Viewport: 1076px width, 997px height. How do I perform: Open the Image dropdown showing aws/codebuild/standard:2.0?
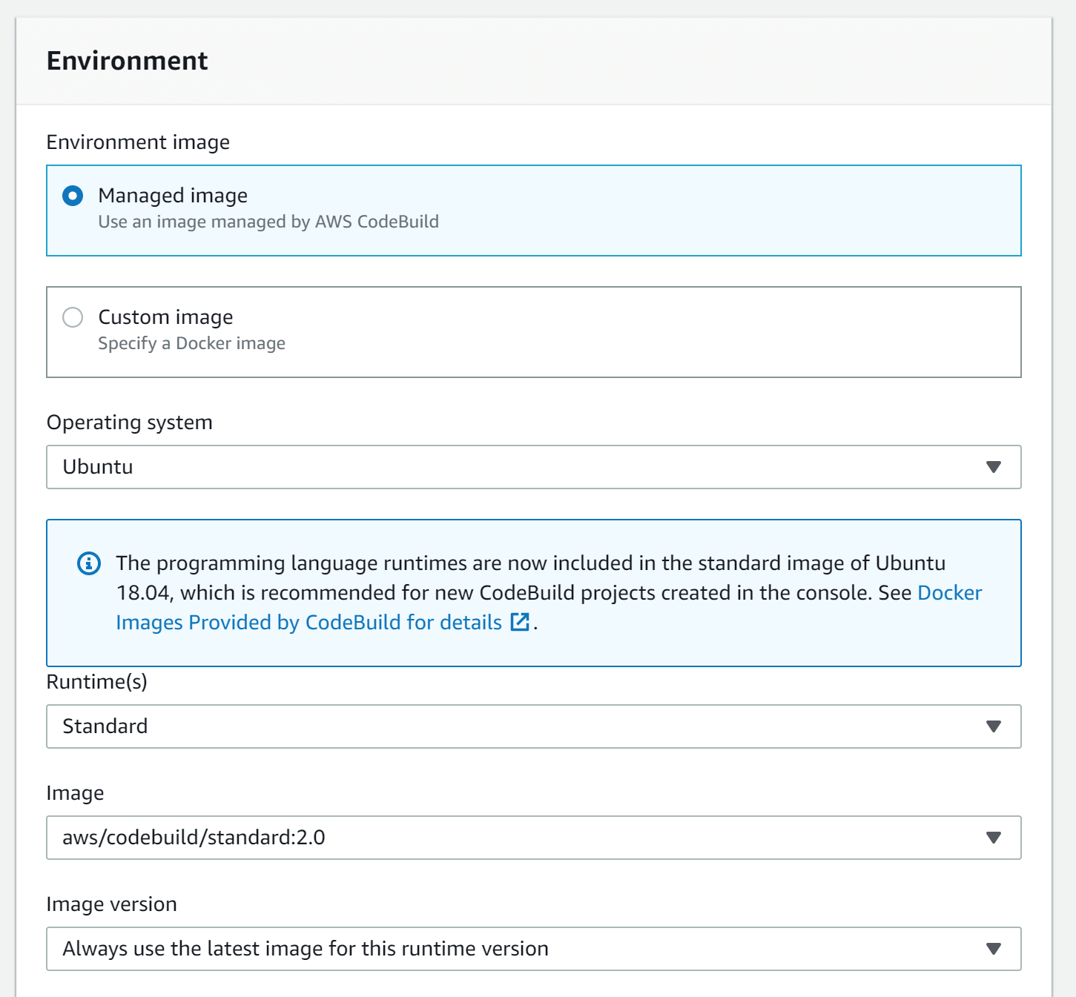click(534, 838)
